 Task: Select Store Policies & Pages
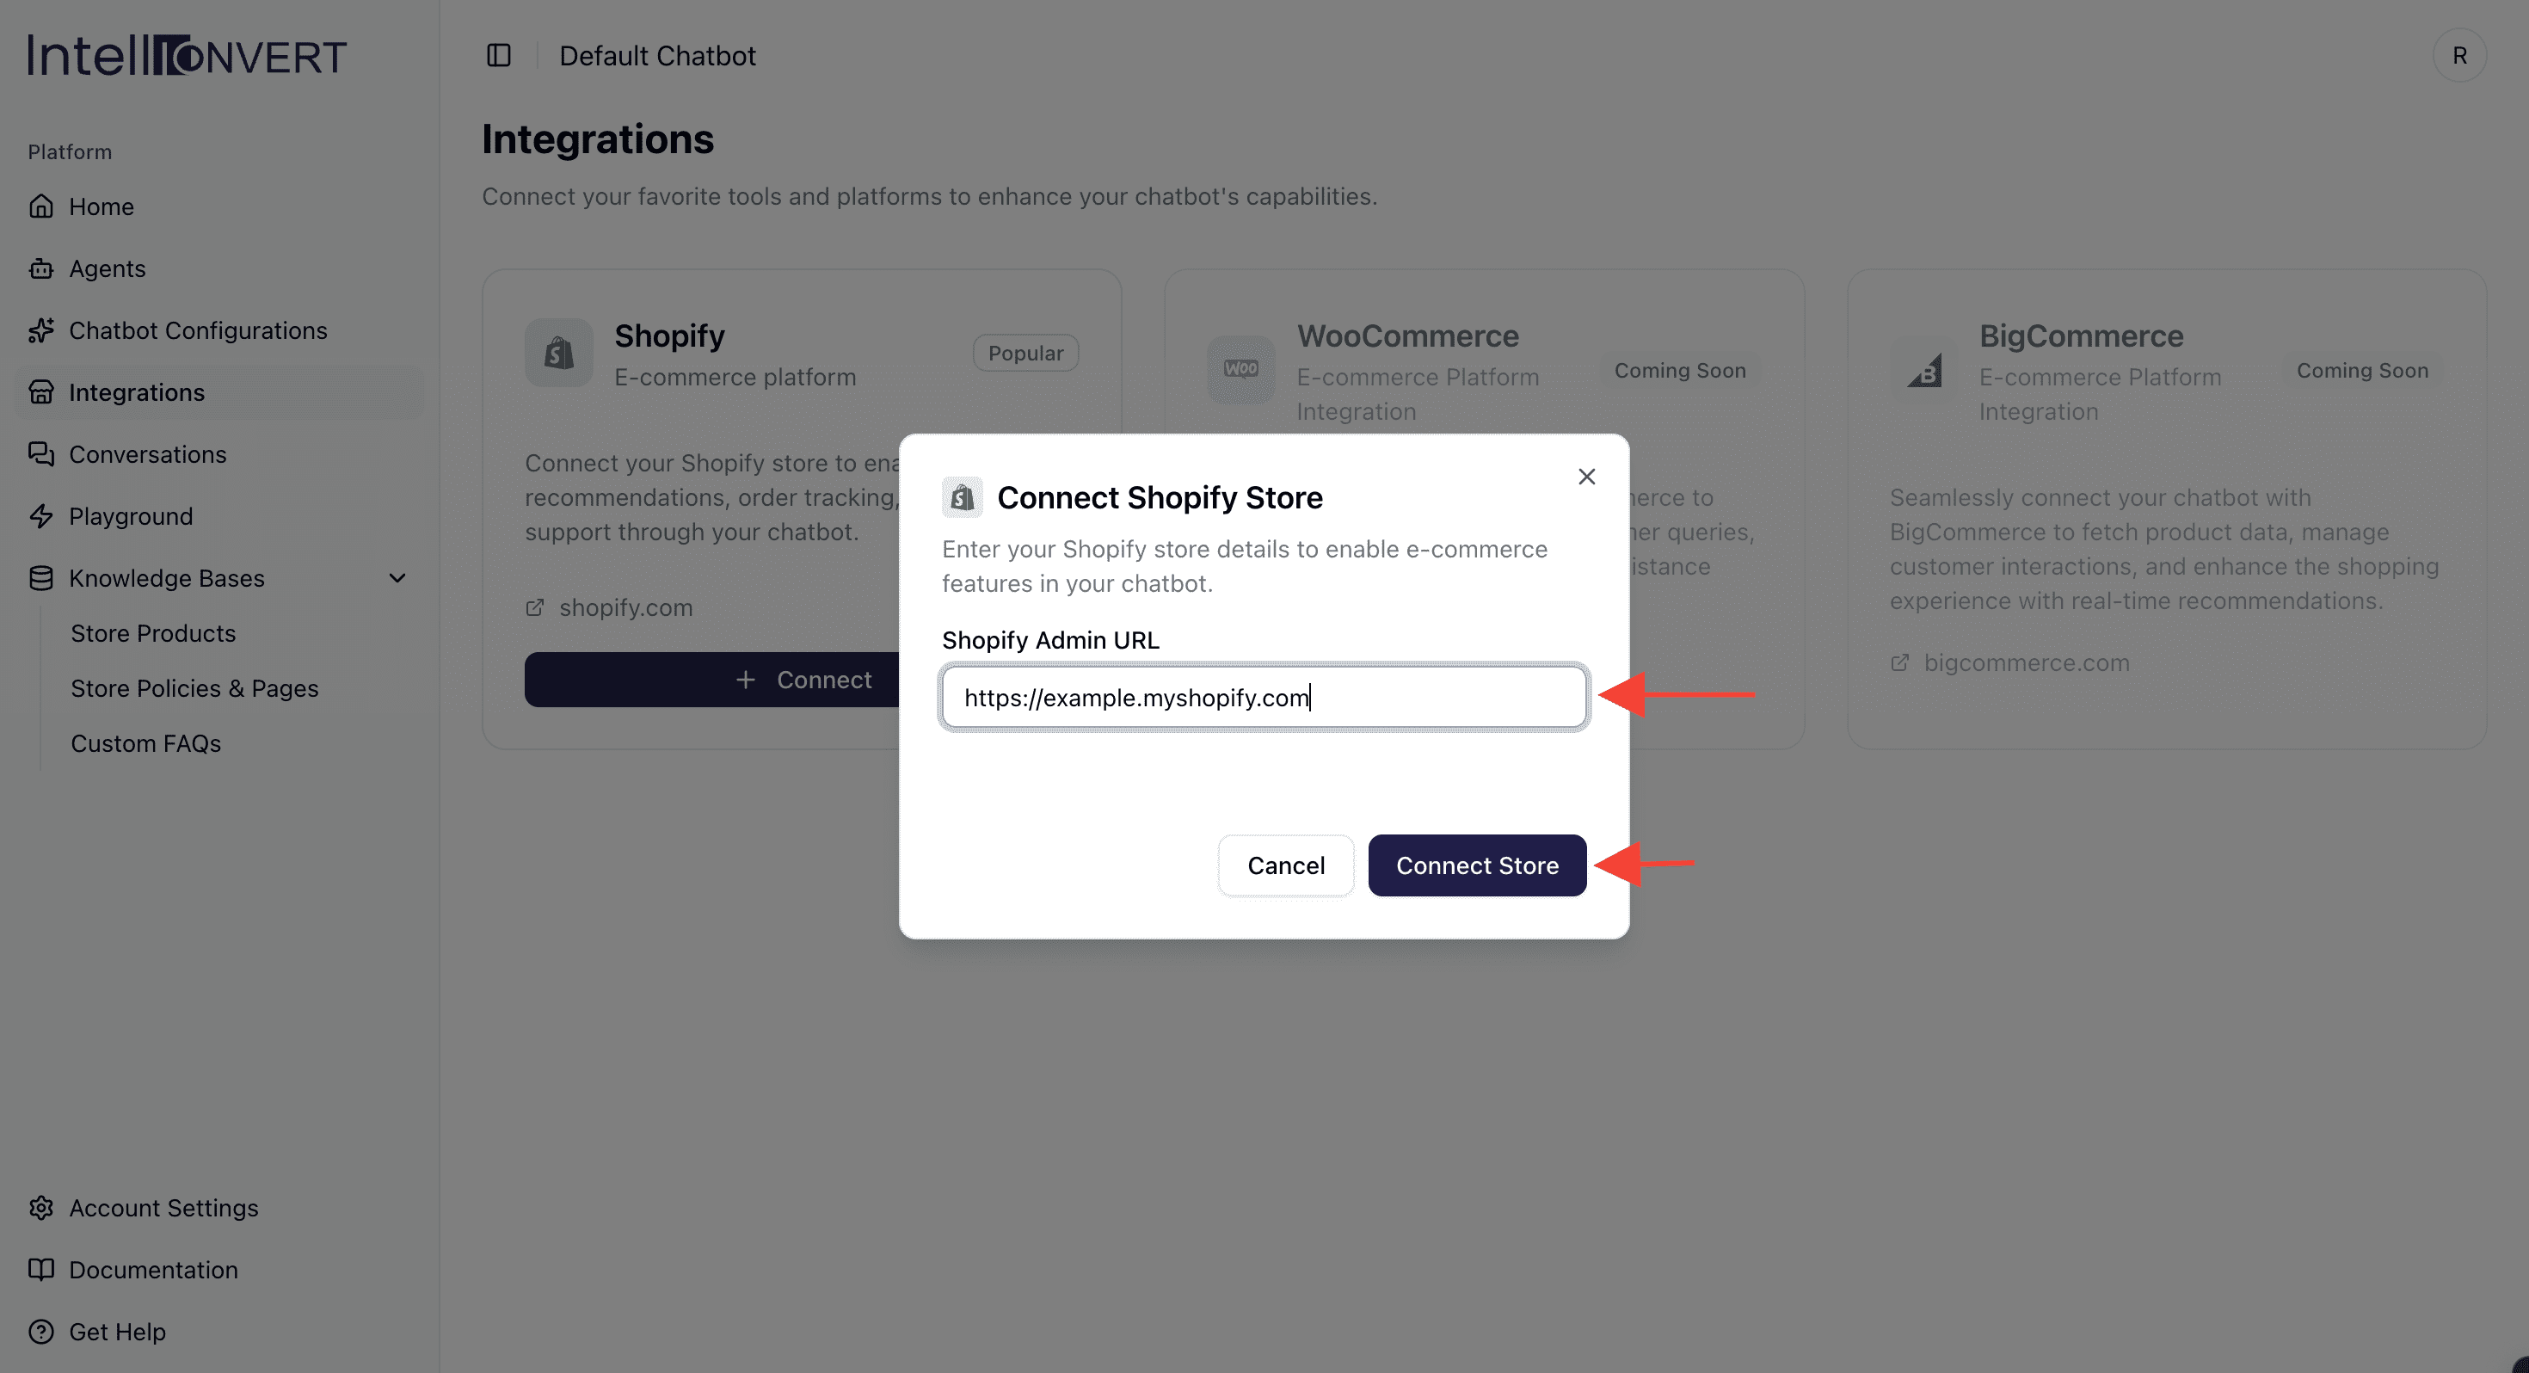[194, 687]
